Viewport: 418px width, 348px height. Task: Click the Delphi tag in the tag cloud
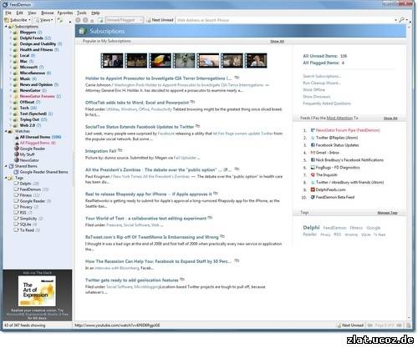coord(311,228)
